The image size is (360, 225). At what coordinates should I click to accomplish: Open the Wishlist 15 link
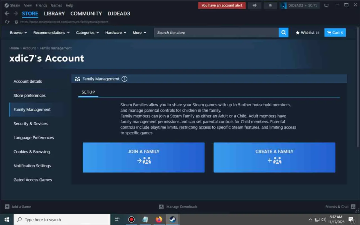click(x=307, y=33)
